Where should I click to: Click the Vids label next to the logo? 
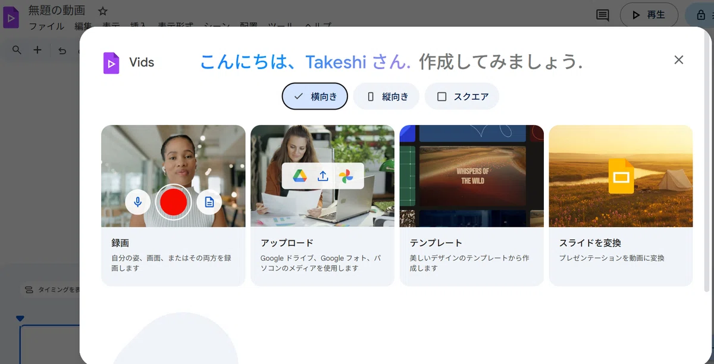(x=142, y=63)
